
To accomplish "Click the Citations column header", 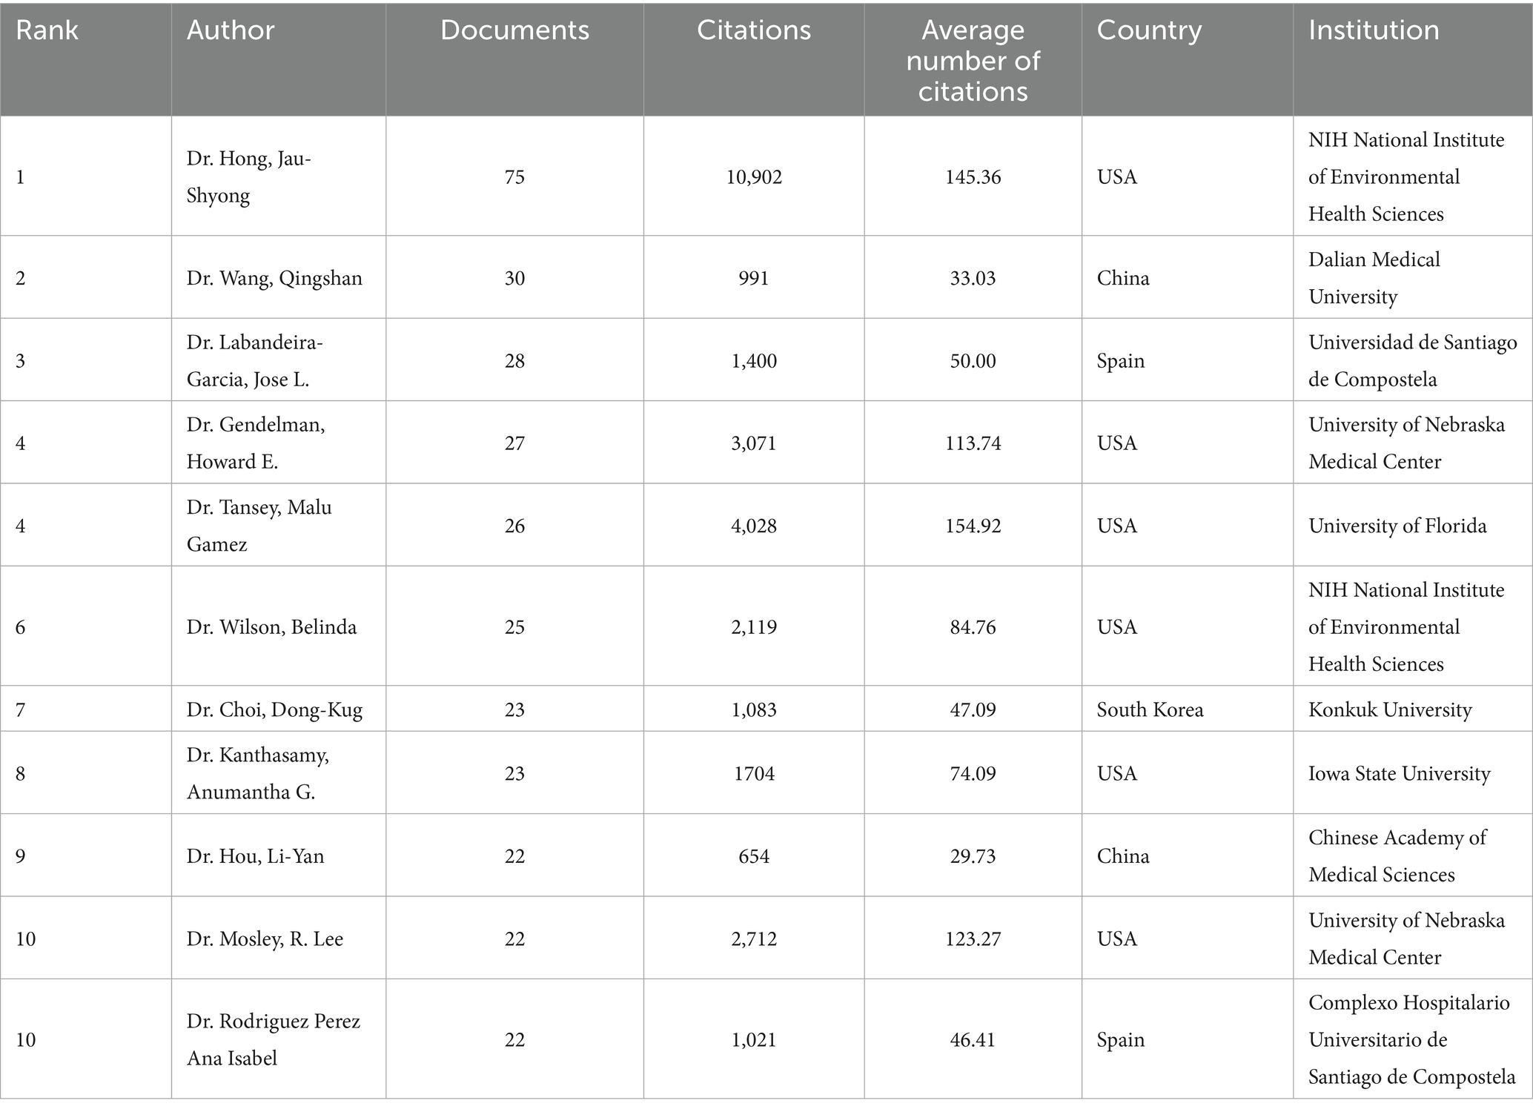I will tap(753, 30).
